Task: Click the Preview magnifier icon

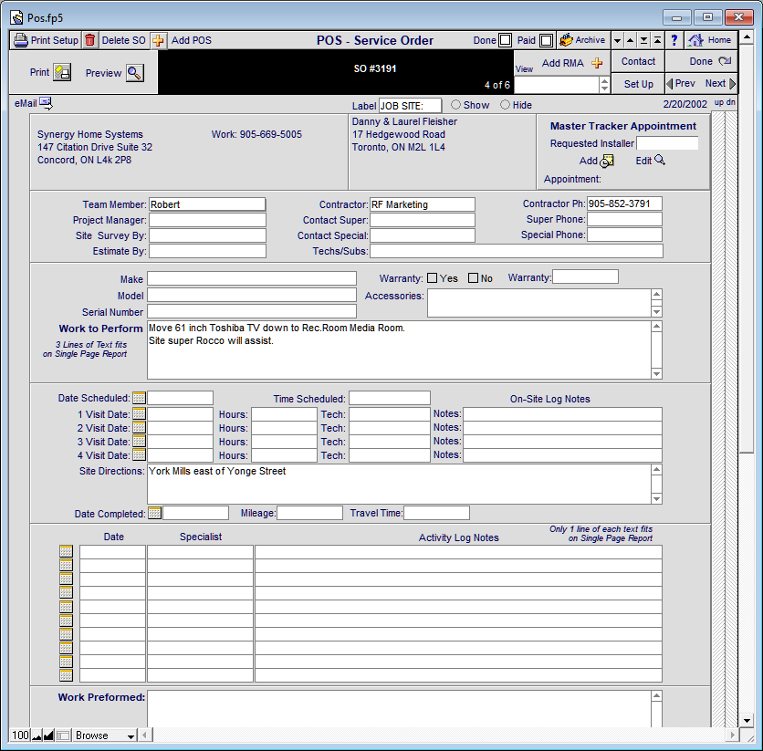Action: pyautogui.click(x=135, y=73)
